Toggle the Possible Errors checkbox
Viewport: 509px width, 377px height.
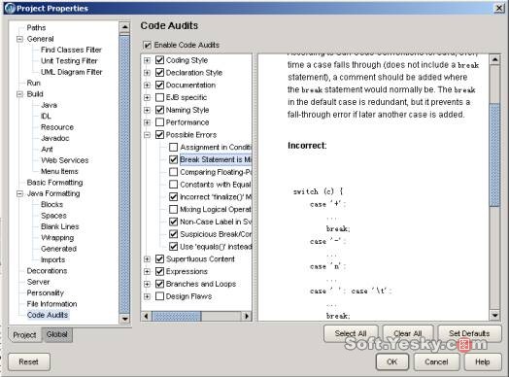coord(159,135)
